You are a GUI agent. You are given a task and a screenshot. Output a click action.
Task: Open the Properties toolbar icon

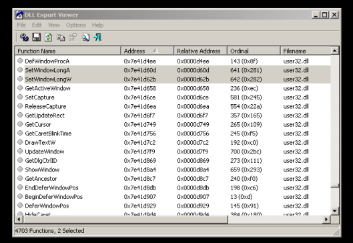[73, 37]
